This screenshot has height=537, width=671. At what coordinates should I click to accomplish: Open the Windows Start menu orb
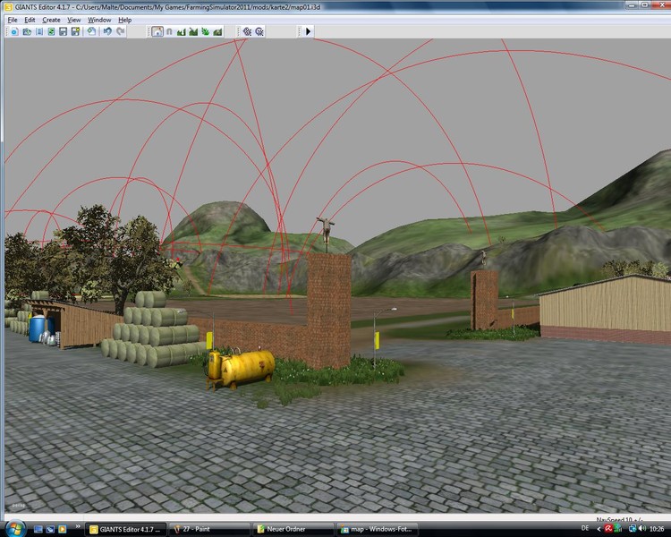[x=15, y=529]
